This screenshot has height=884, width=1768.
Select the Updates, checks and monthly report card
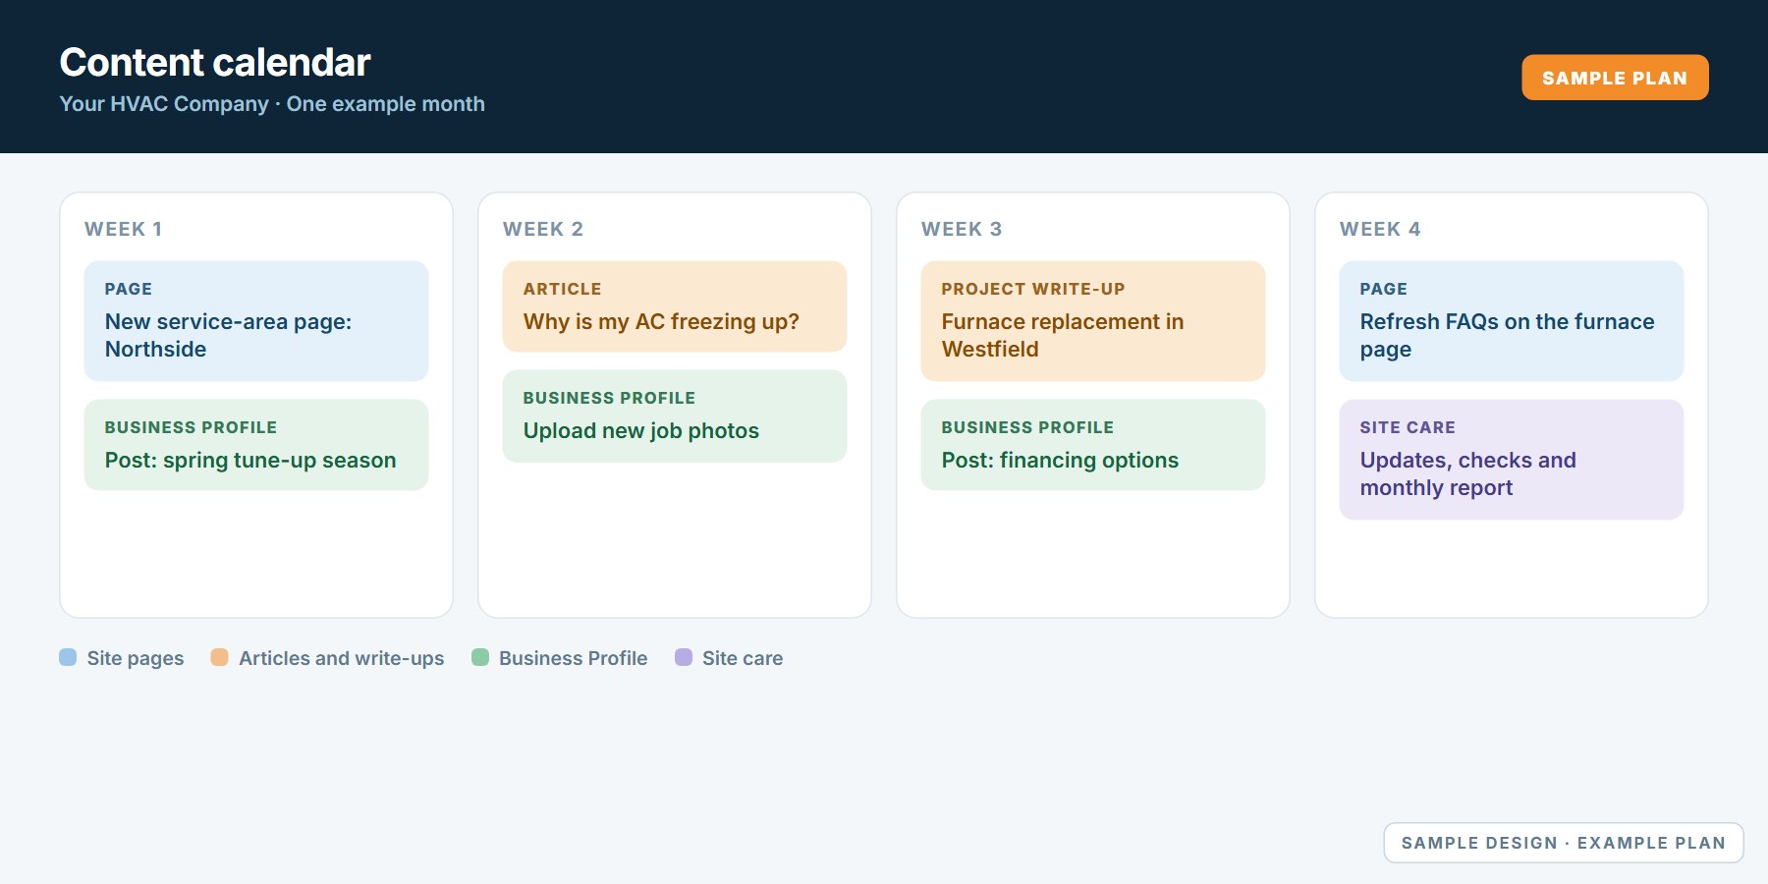tap(1512, 460)
